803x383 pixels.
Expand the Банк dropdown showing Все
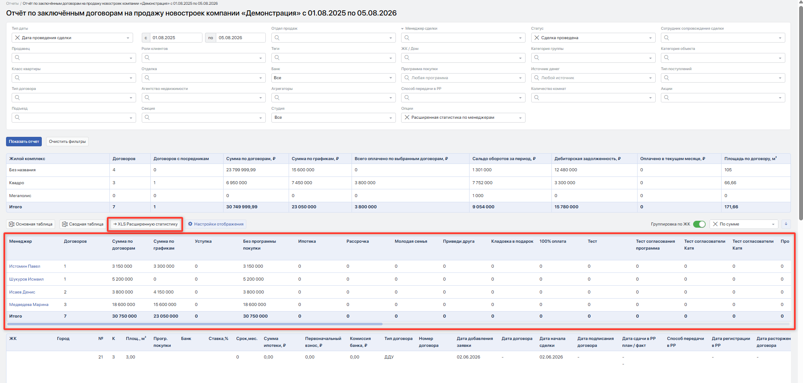tap(333, 78)
